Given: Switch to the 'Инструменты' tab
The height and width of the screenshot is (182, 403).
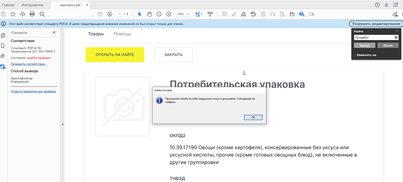Looking at the screenshot, I should [33, 5].
